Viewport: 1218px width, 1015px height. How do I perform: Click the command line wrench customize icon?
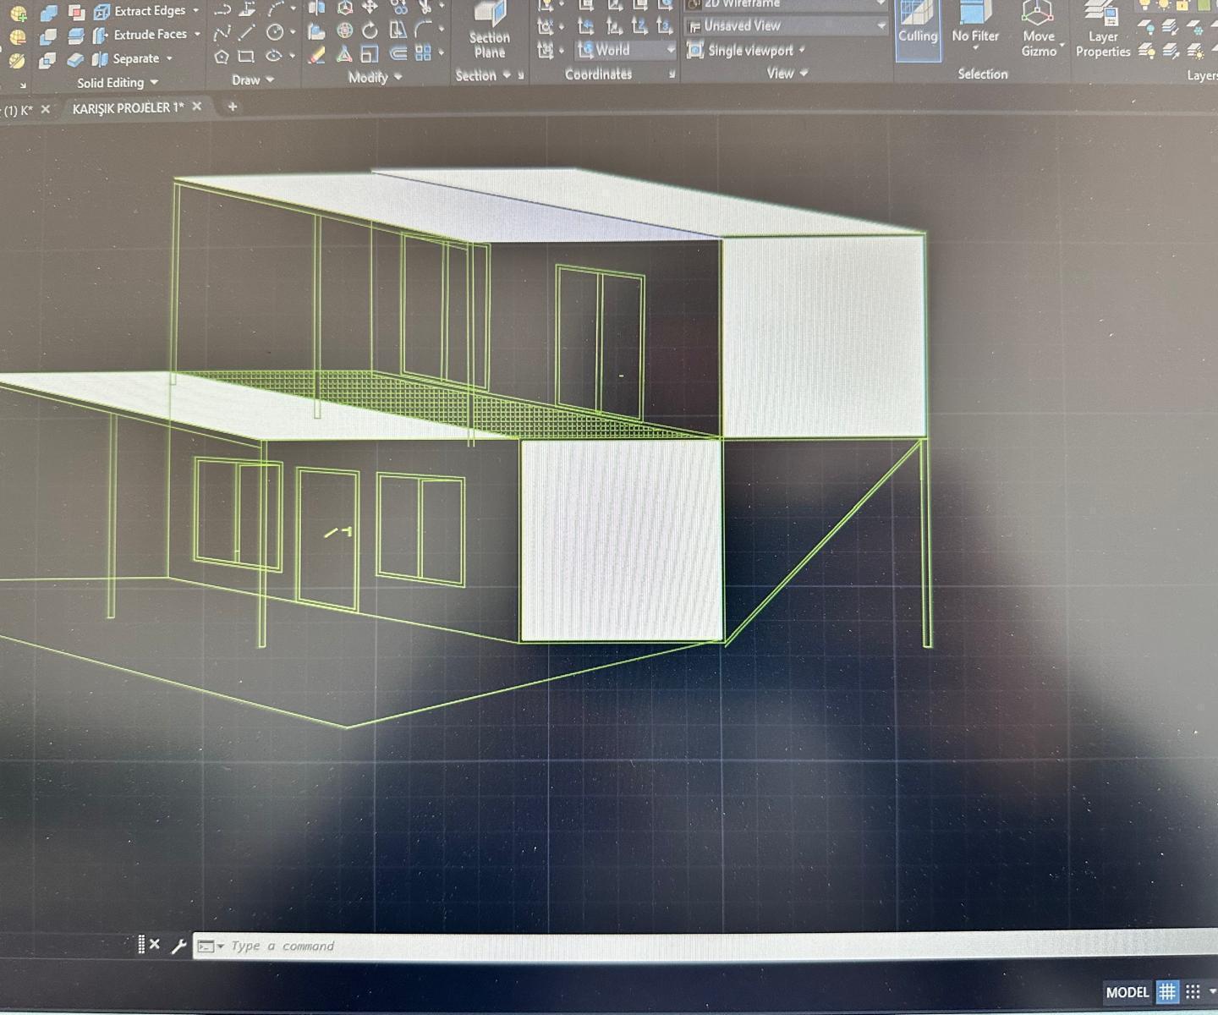point(178,946)
